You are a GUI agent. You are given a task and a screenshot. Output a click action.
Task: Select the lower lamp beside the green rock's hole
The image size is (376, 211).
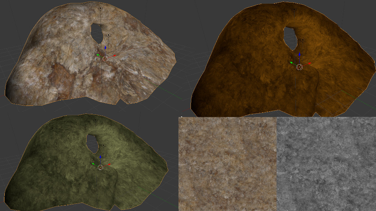click(104, 145)
